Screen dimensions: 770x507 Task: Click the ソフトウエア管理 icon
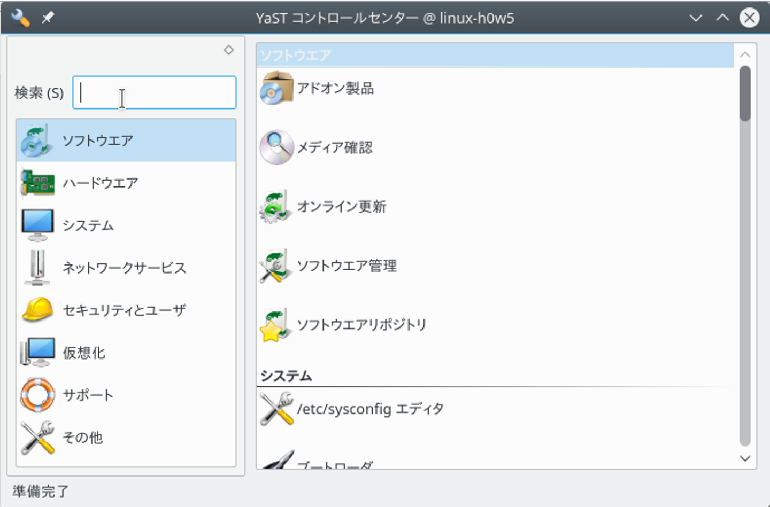pos(276,266)
